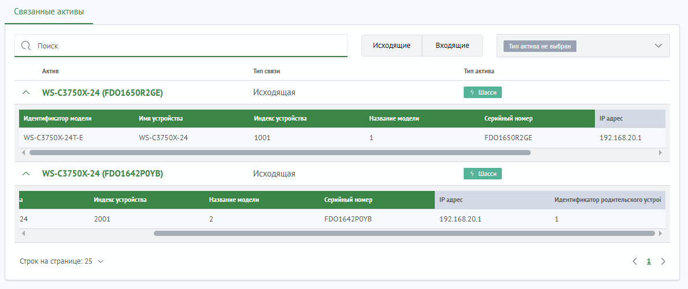Collapse the FDO1650R2GE asset row
The height and width of the screenshot is (289, 688).
27,92
